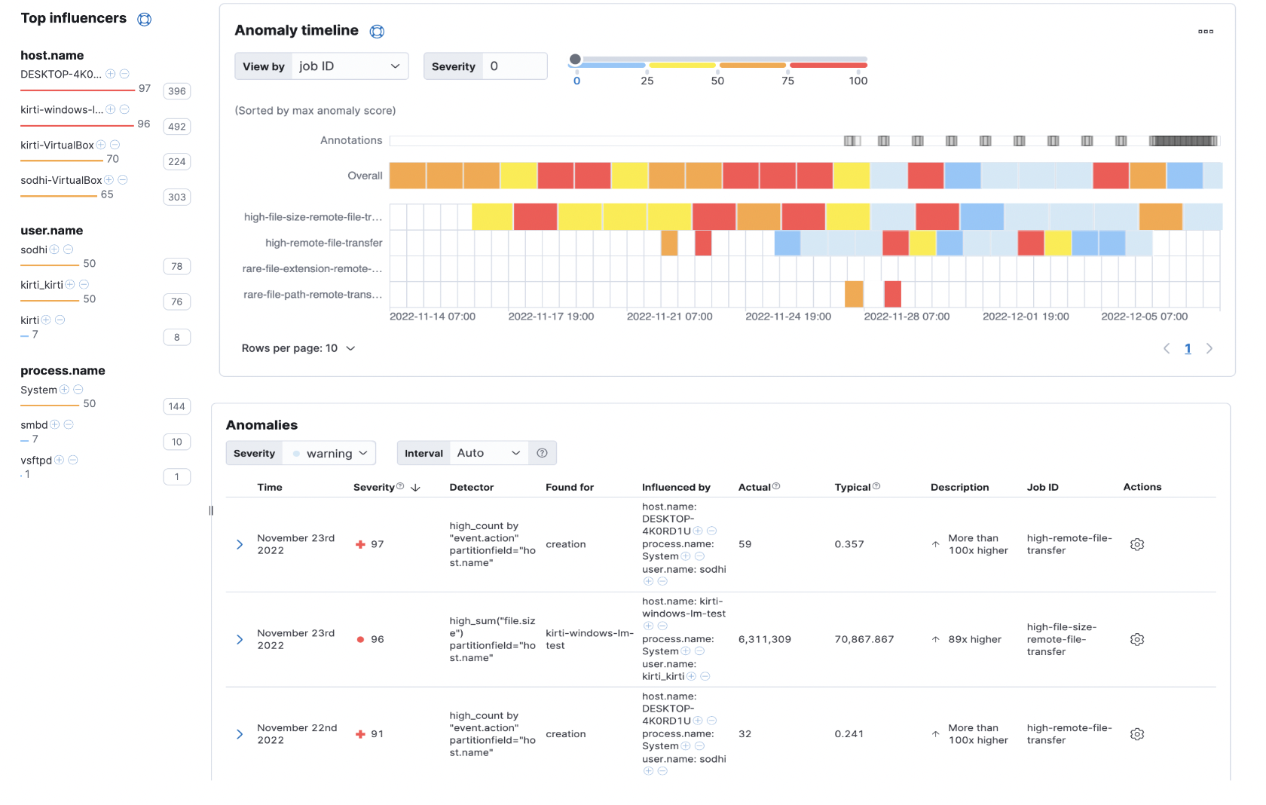Add filter for process.name System
Viewport: 1266px width, 805px height.
[64, 390]
